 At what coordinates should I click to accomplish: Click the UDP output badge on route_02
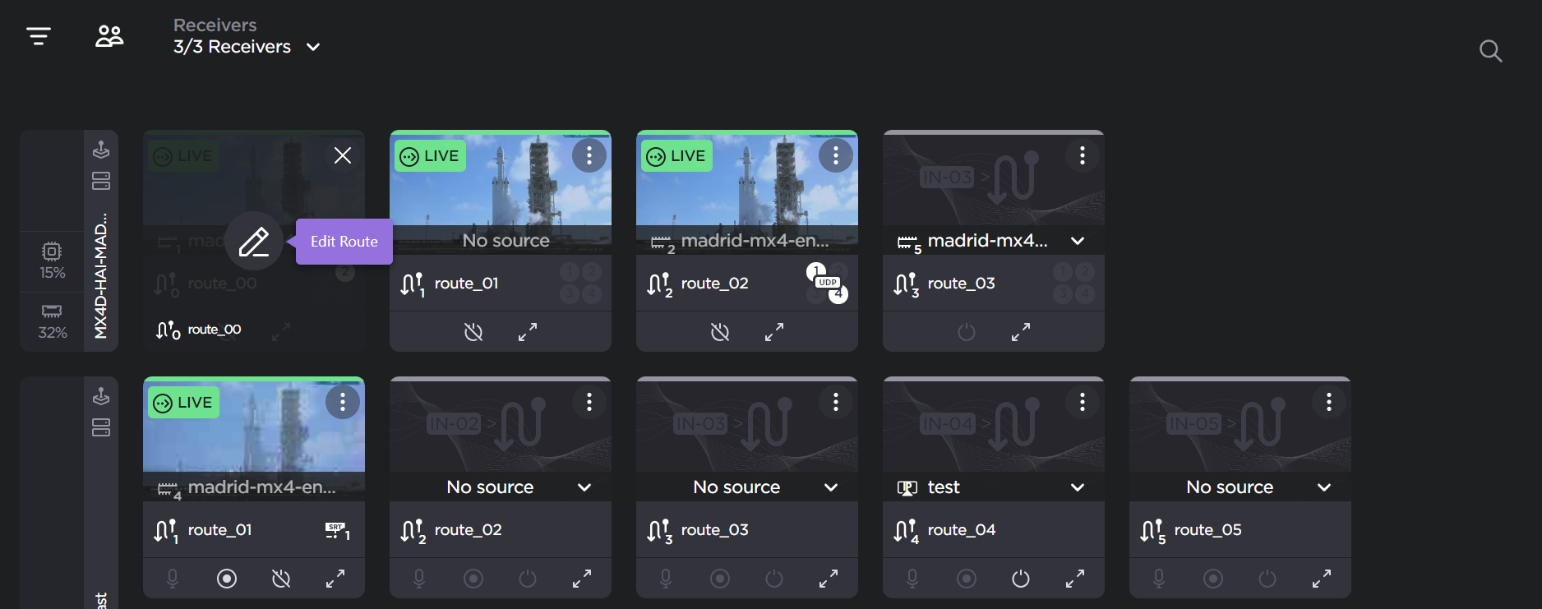coord(827,283)
